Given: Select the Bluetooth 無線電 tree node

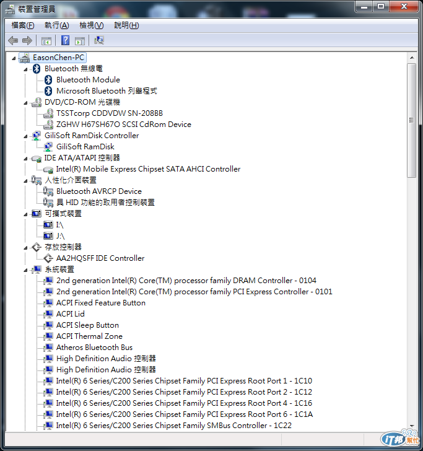Looking at the screenshot, I should [x=74, y=69].
